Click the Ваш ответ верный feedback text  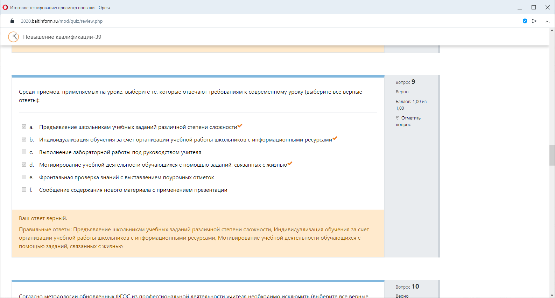click(x=43, y=218)
